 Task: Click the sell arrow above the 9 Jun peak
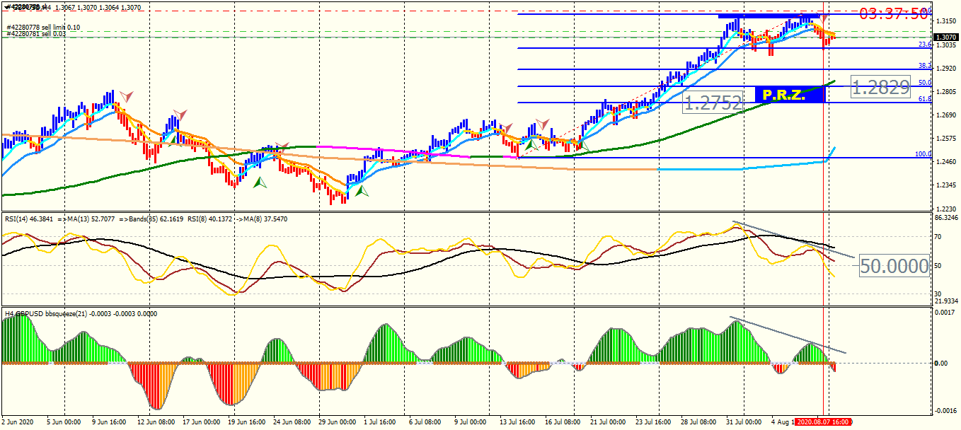pos(125,95)
